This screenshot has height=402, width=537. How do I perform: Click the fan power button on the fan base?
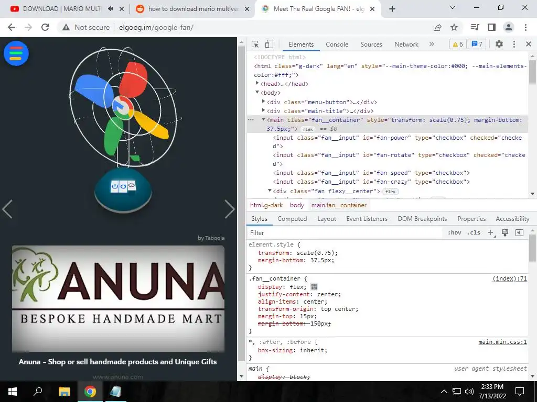point(115,186)
